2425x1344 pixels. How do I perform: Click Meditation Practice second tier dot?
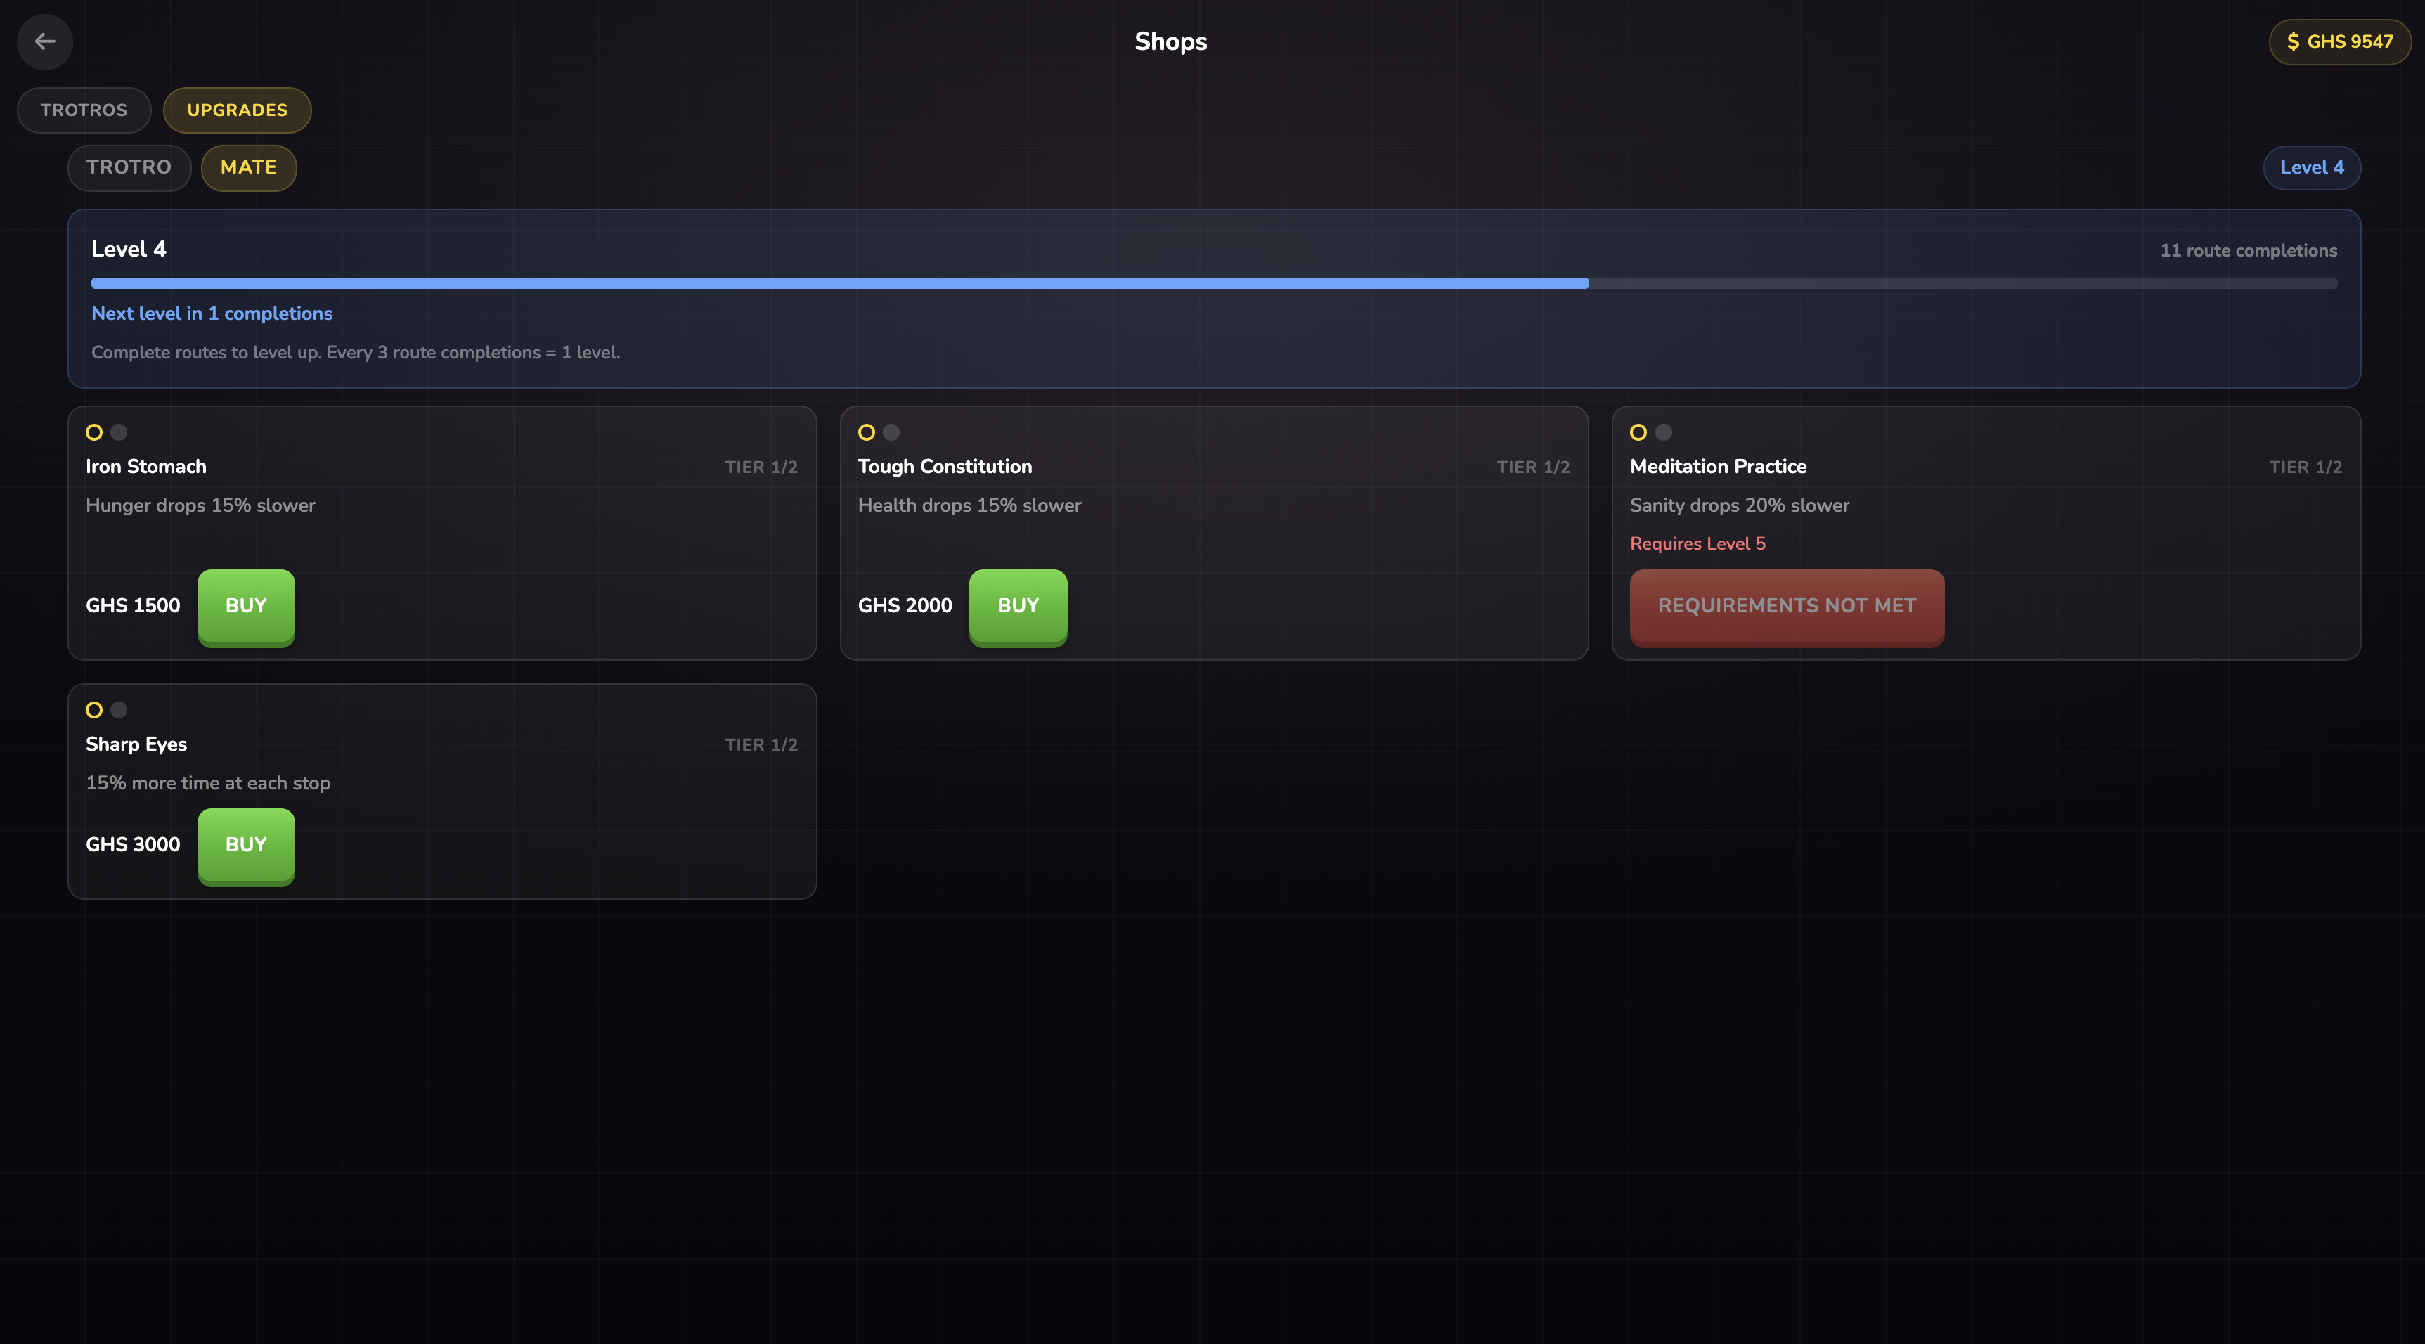(1664, 432)
